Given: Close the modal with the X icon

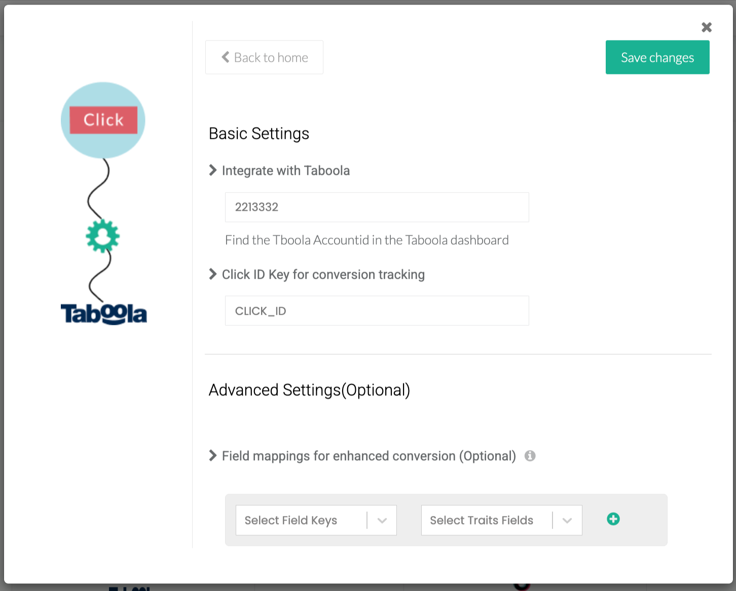Looking at the screenshot, I should pos(707,27).
